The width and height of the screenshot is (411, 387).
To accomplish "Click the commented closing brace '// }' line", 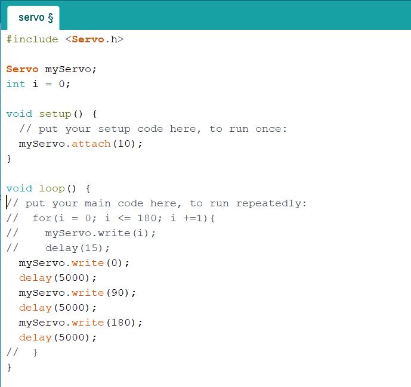I will [22, 352].
